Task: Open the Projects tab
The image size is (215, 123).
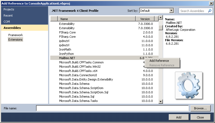Action: pyautogui.click(x=9, y=9)
